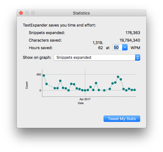Image resolution: width=163 pixels, height=152 pixels.
Task: Click the highest peak data point on right
Action: point(118,77)
